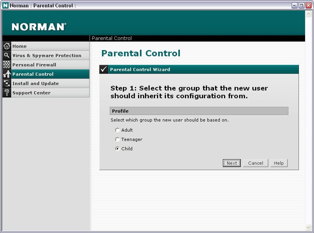The width and height of the screenshot is (314, 233).
Task: Select the Adult radio button
Action: [117, 130]
